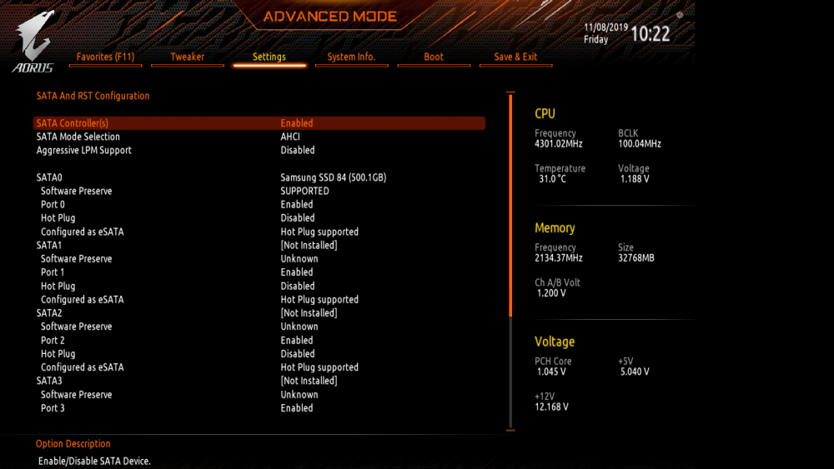Click Enable/Disable SATA Device description
The image size is (834, 469).
click(95, 461)
